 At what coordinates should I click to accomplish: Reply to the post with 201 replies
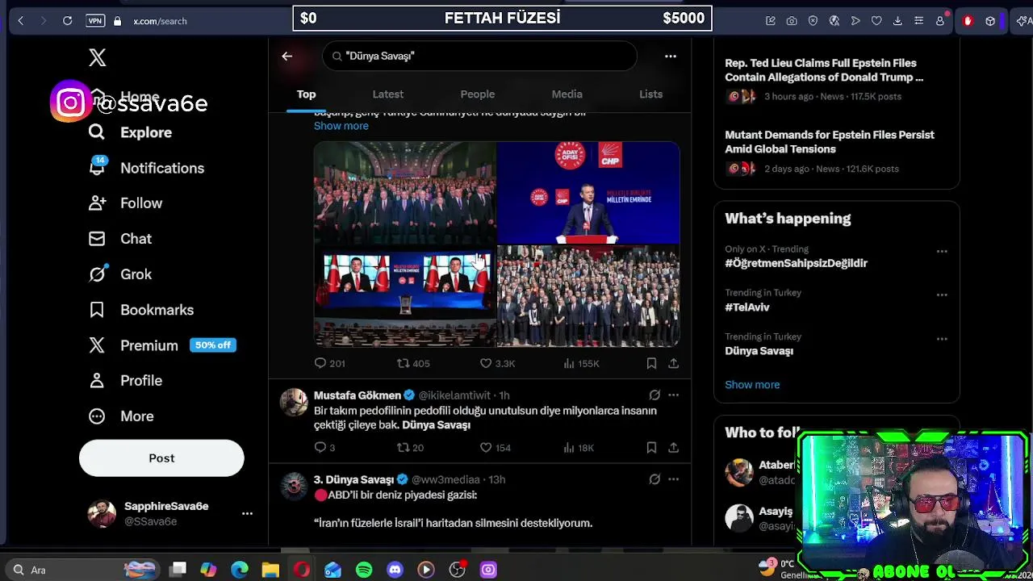tap(329, 364)
